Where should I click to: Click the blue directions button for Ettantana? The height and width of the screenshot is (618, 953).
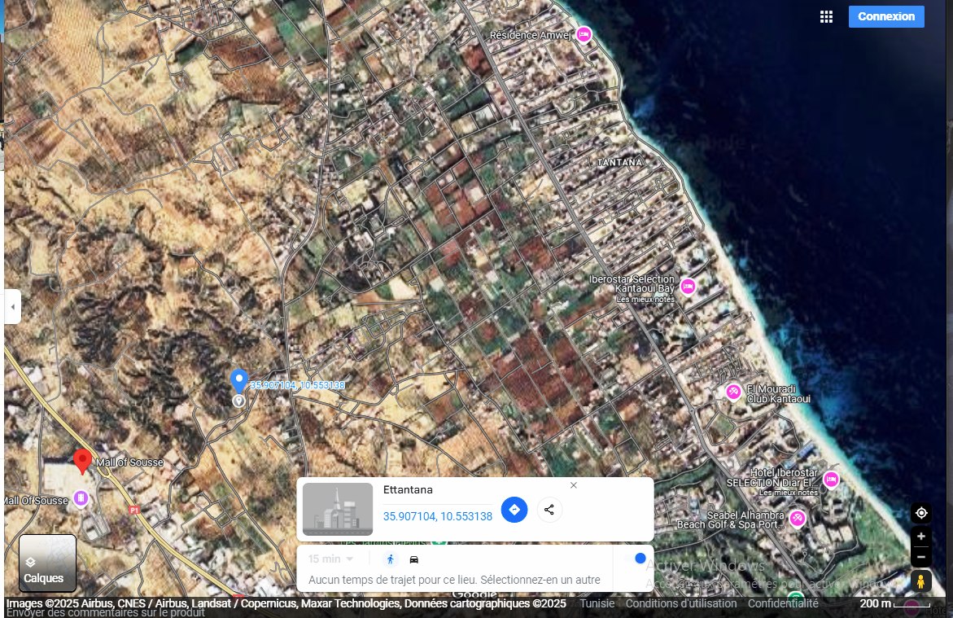point(514,510)
